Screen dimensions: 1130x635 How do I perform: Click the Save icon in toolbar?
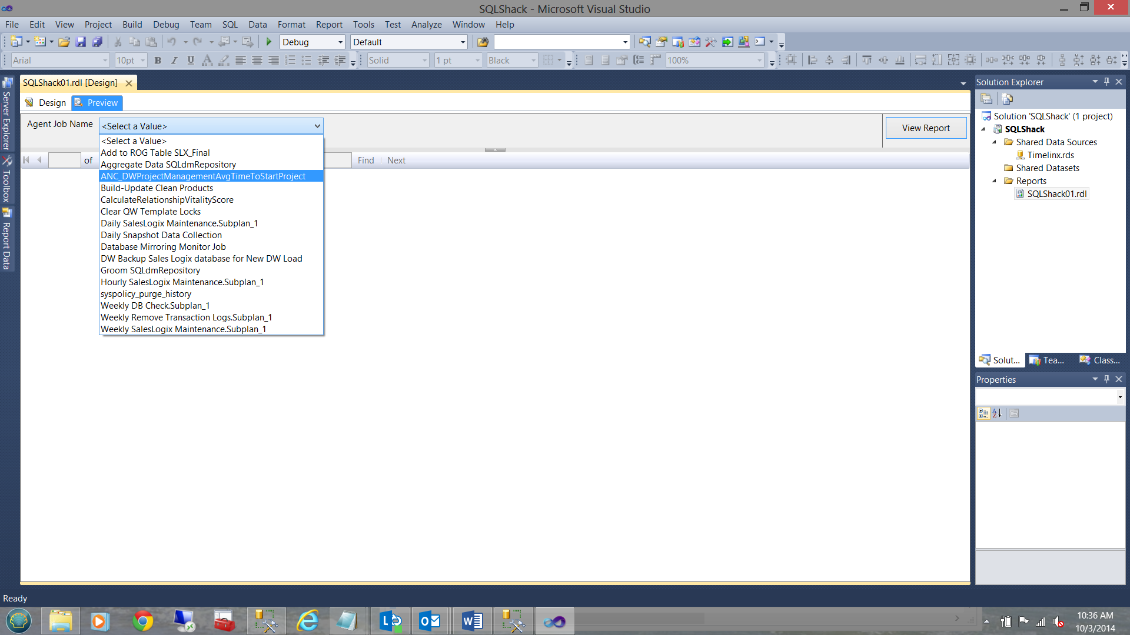[81, 42]
